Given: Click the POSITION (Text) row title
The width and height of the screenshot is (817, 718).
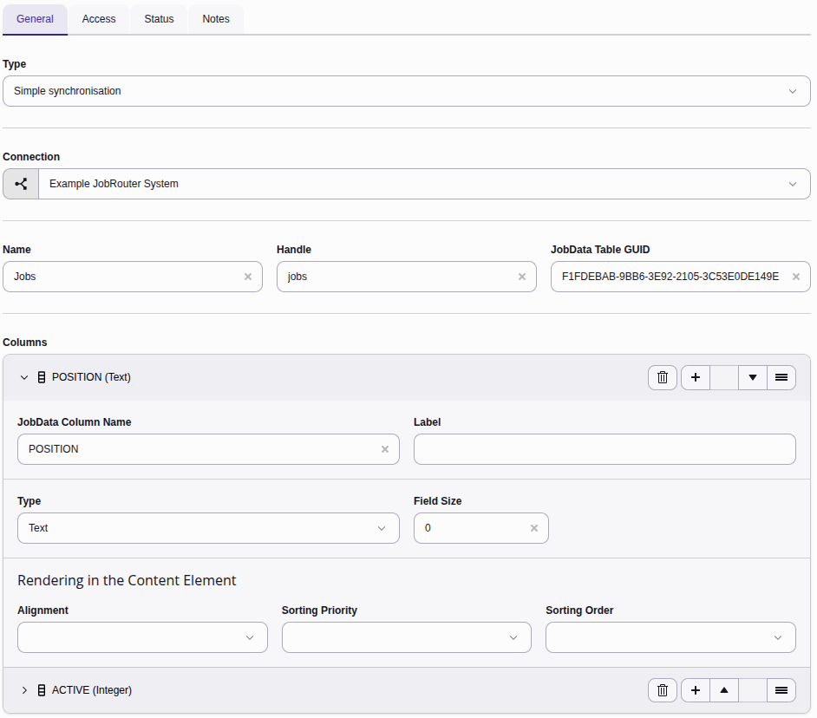Looking at the screenshot, I should tap(91, 377).
